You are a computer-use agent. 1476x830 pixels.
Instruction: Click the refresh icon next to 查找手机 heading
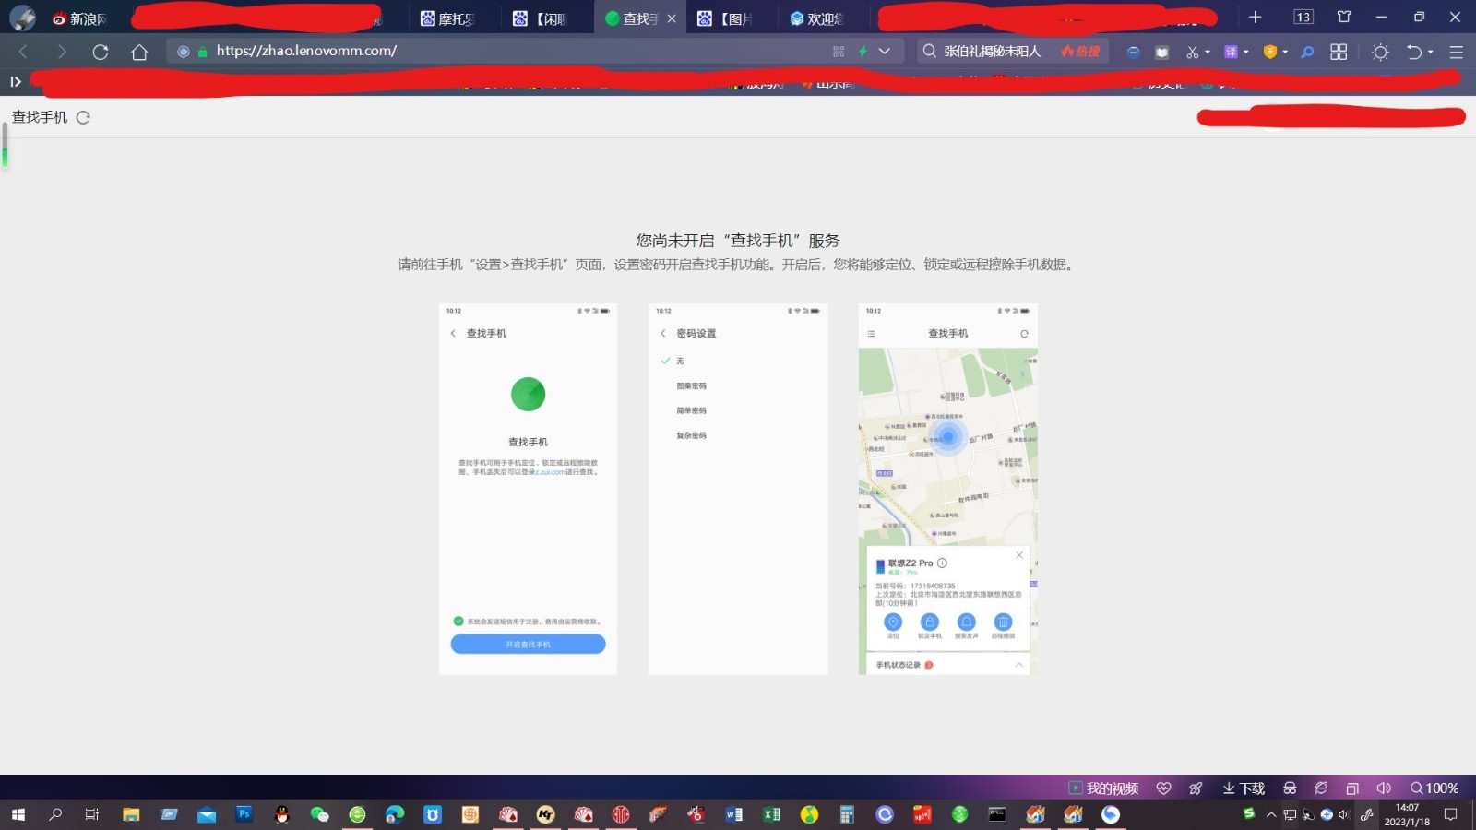click(x=83, y=117)
